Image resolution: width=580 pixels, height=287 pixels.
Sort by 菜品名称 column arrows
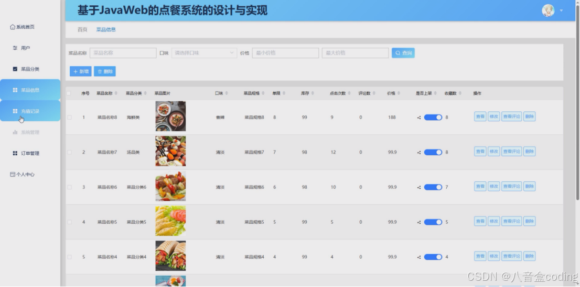coord(116,94)
